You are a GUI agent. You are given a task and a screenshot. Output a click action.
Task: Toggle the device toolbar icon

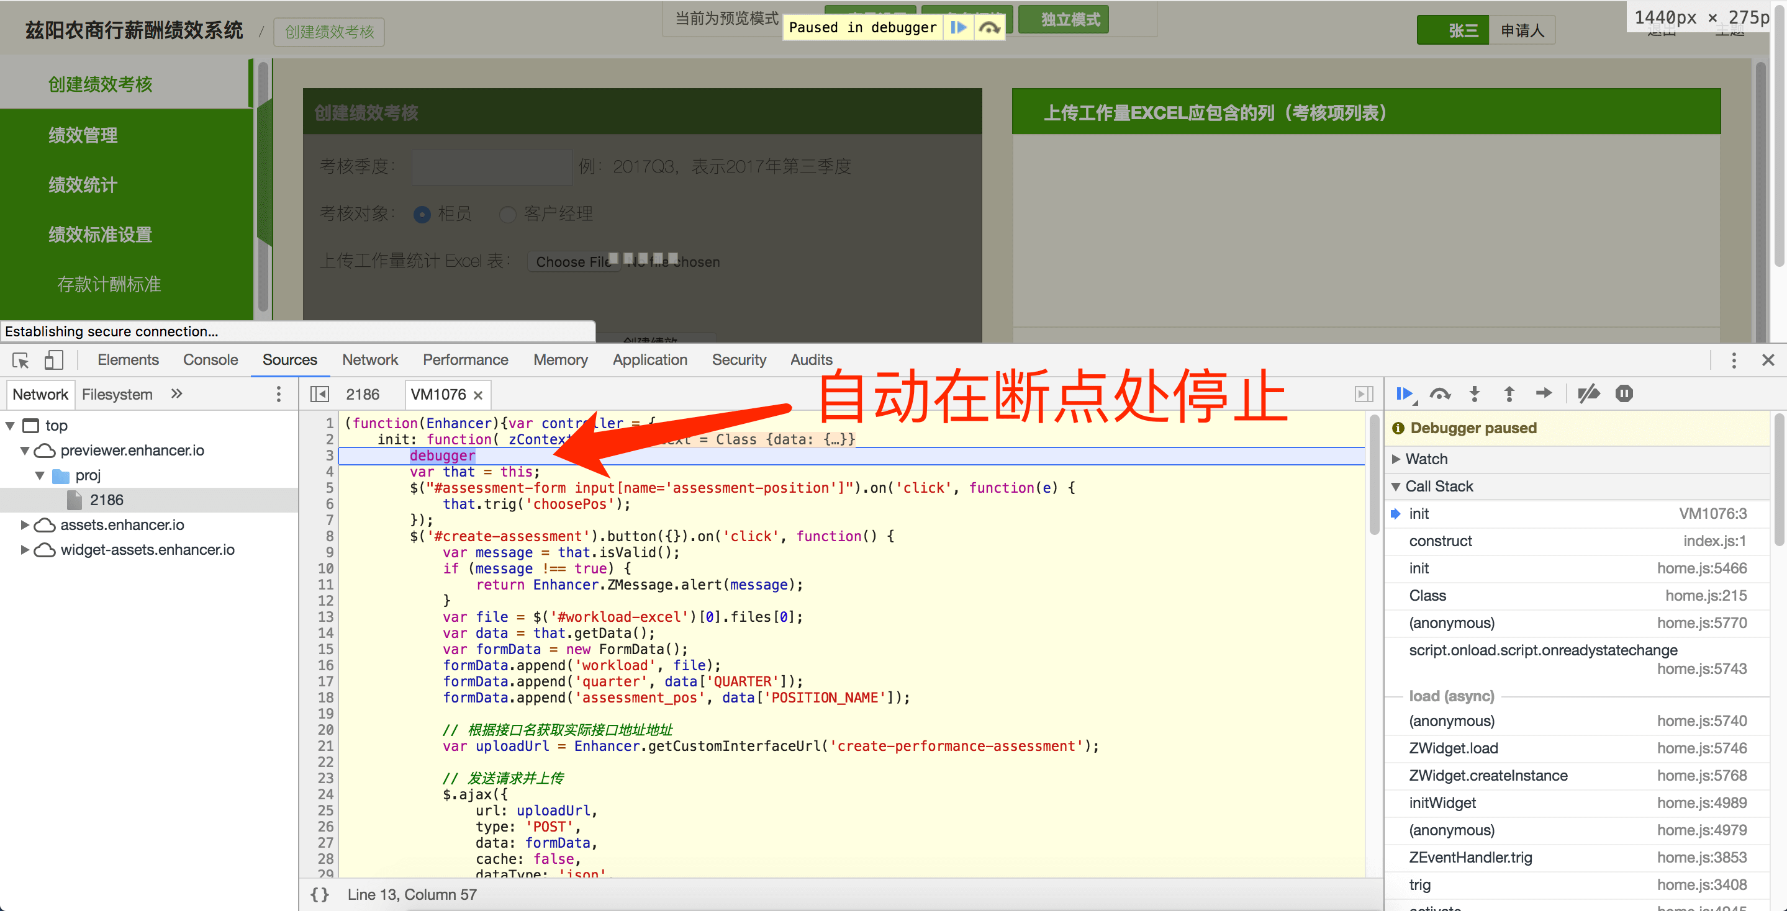coord(53,360)
